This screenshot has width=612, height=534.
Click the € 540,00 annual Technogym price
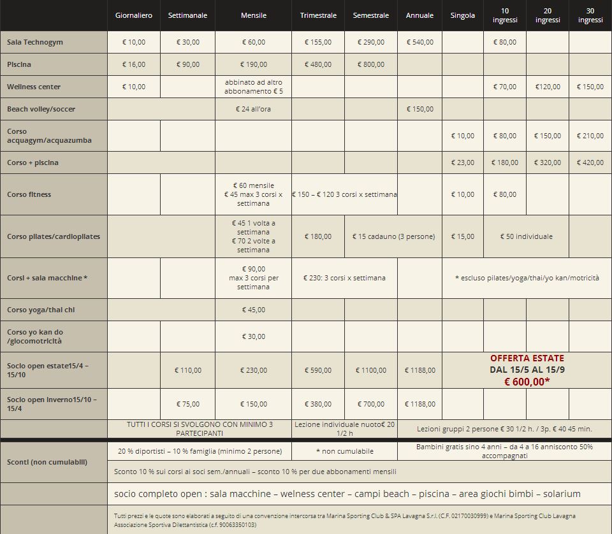pyautogui.click(x=419, y=42)
